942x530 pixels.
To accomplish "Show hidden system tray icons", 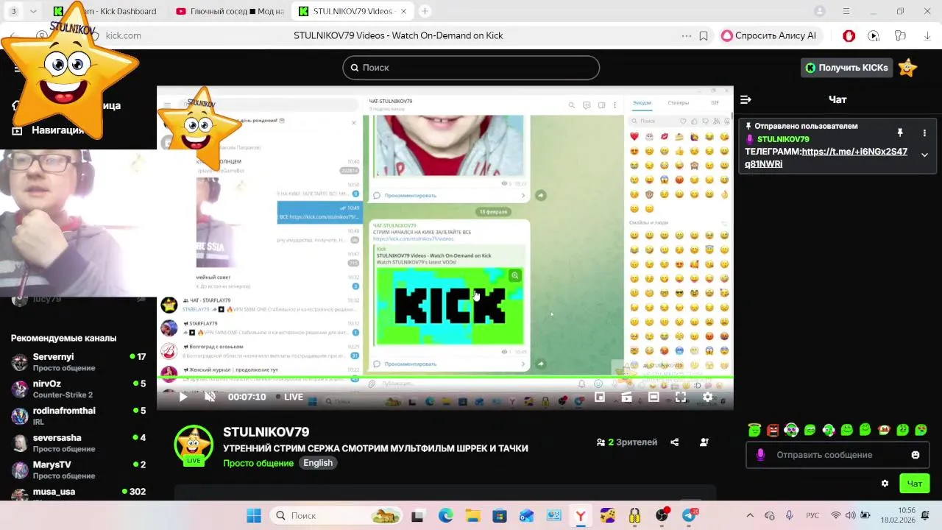I will [x=750, y=515].
